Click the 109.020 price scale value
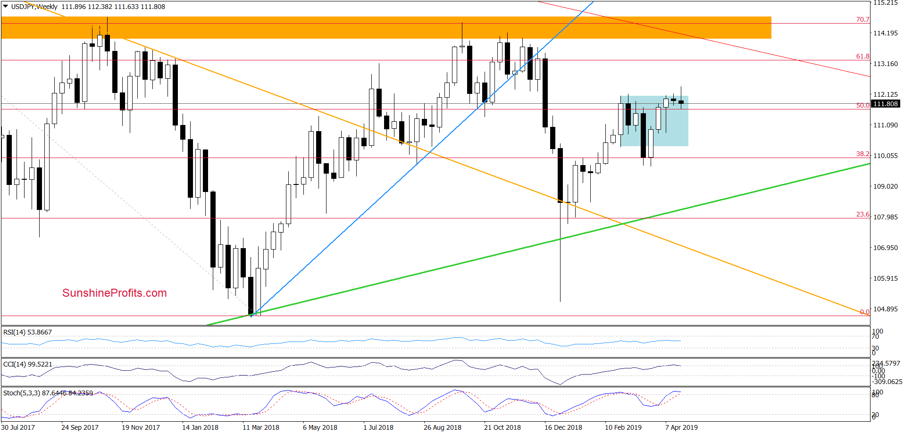The image size is (904, 434). 886,186
